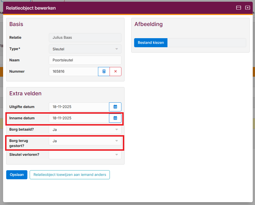255x205 pixels.
Task: Click the Naam field containing Poortsleutel
Action: (x=85, y=60)
